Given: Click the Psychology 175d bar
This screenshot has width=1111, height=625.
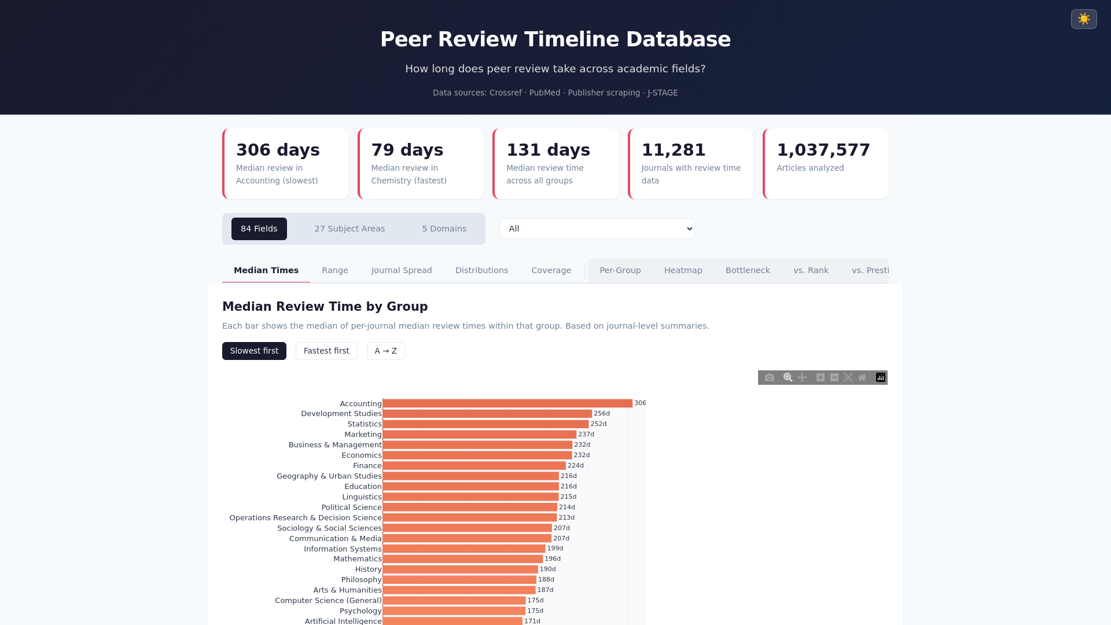Looking at the screenshot, I should [454, 611].
